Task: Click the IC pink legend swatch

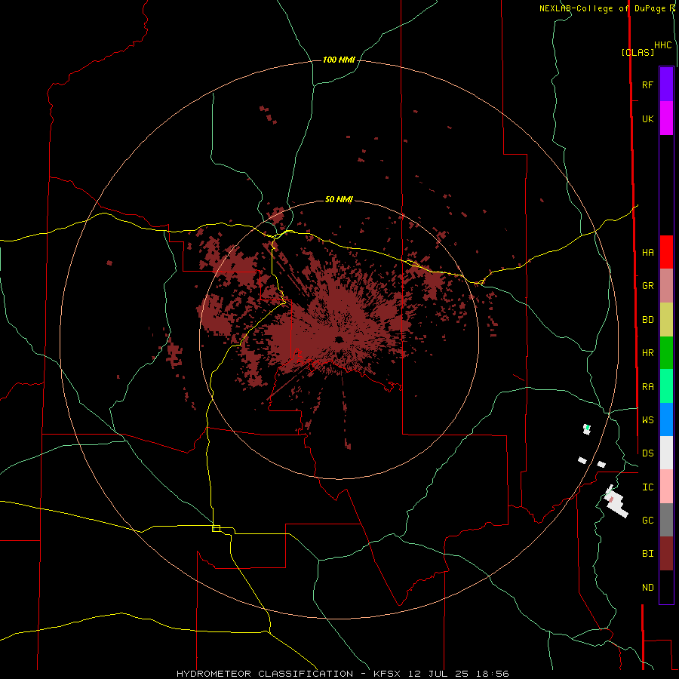Action: 666,487
